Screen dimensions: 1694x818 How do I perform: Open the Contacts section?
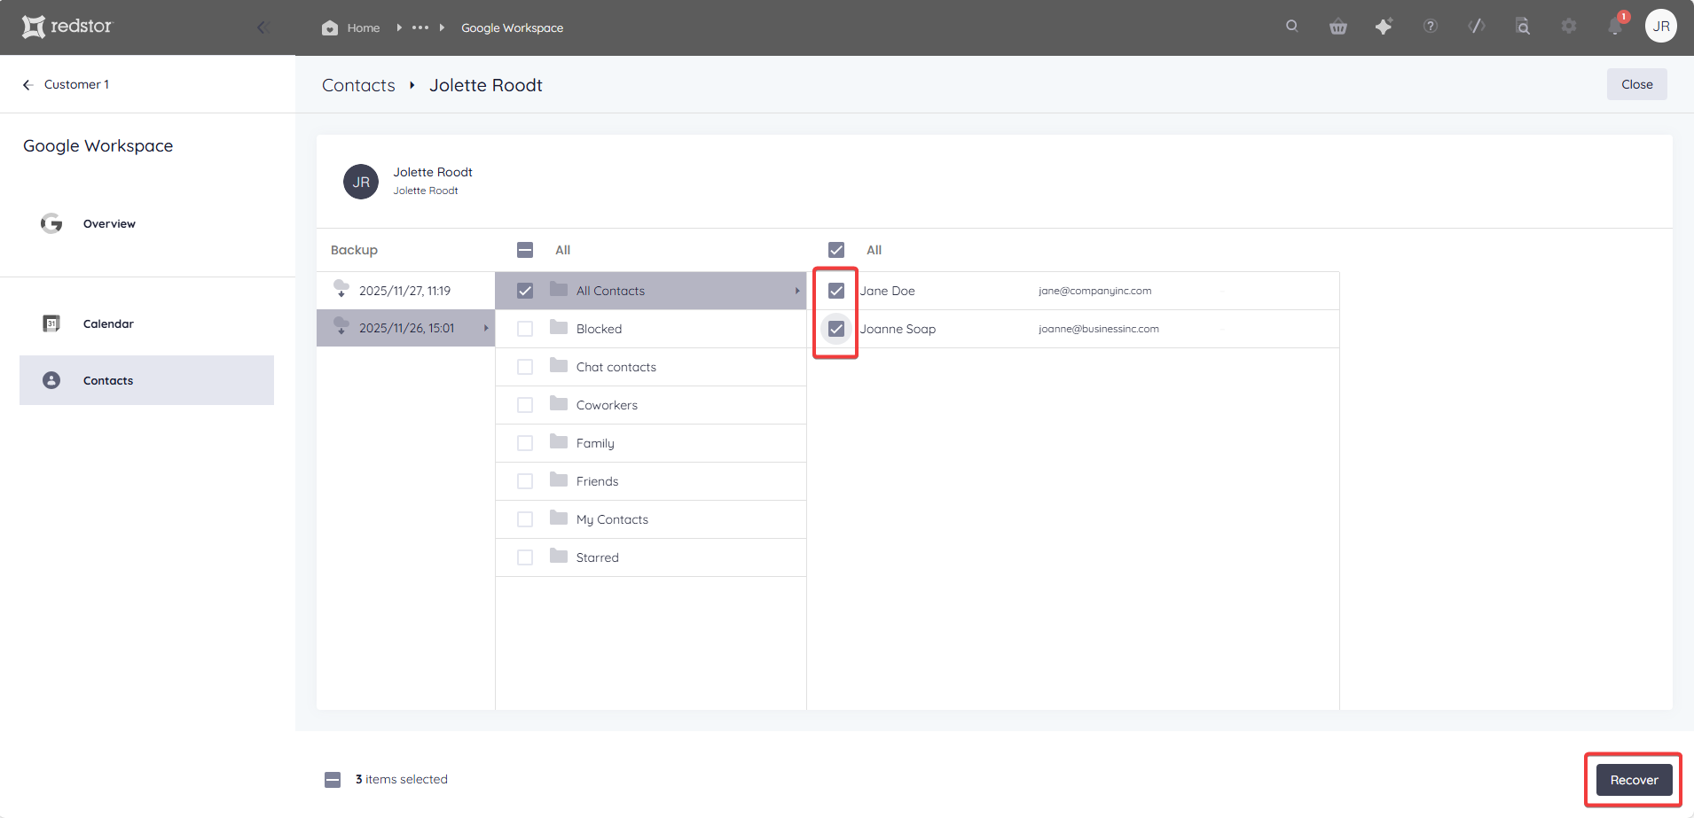coord(146,380)
